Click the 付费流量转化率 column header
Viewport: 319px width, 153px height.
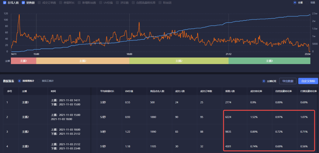pos(309,91)
